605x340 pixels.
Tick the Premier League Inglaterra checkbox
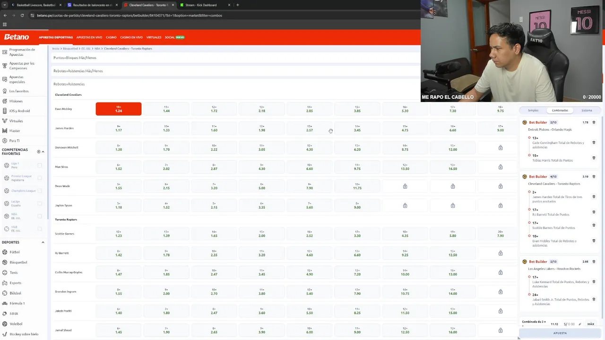coord(40,178)
